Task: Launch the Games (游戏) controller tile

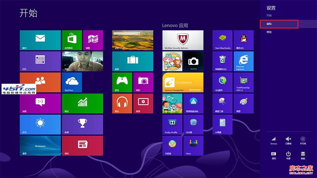Action: tap(122, 82)
